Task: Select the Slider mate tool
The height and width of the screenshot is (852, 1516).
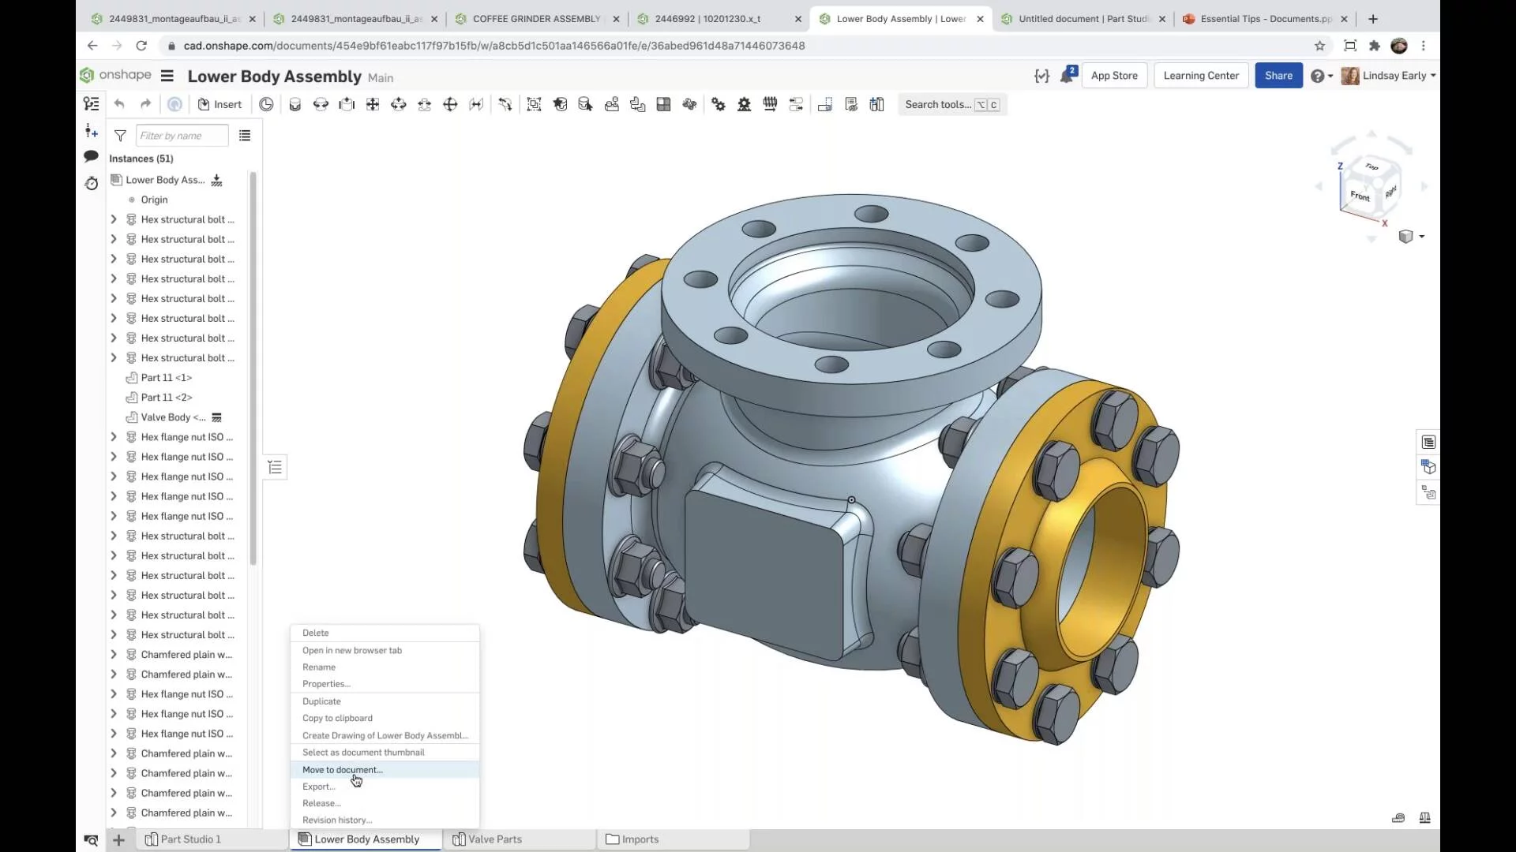Action: 347,104
